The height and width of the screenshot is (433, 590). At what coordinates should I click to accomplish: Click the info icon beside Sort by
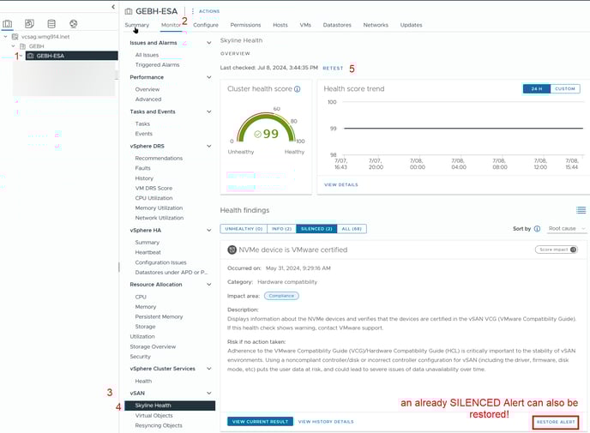pos(538,229)
